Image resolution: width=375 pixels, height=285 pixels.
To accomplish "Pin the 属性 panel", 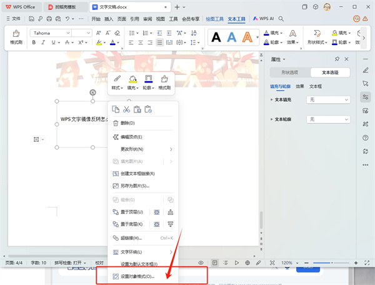I will [x=337, y=59].
